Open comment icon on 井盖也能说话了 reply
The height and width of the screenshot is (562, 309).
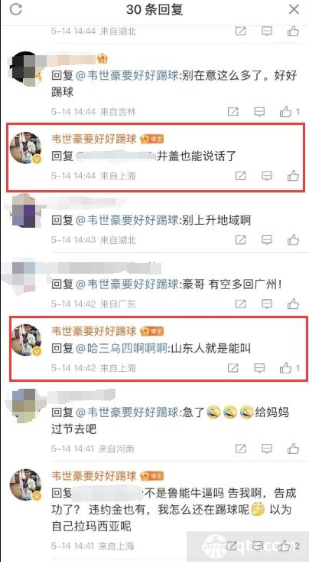tap(267, 176)
